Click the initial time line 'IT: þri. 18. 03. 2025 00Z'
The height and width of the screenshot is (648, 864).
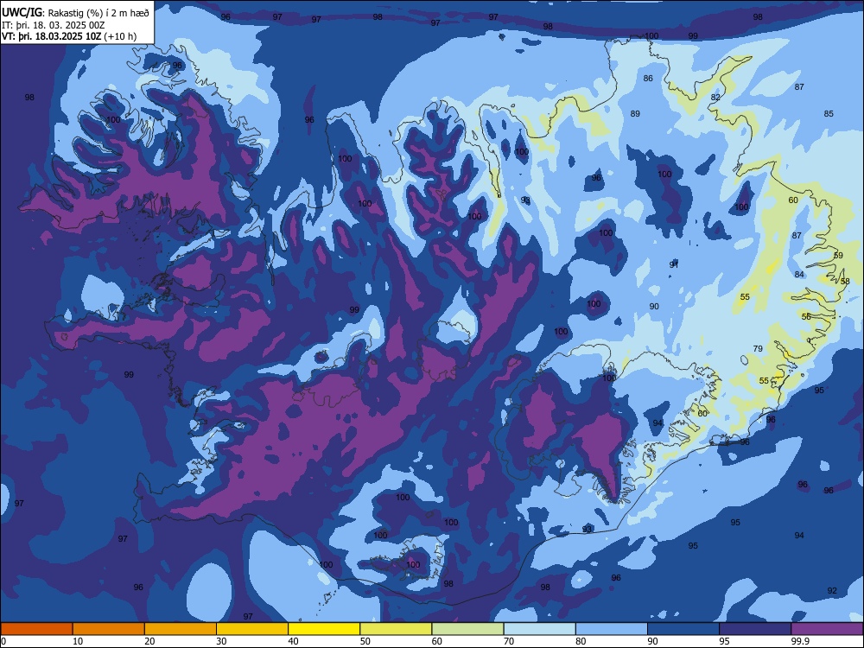pyautogui.click(x=53, y=25)
